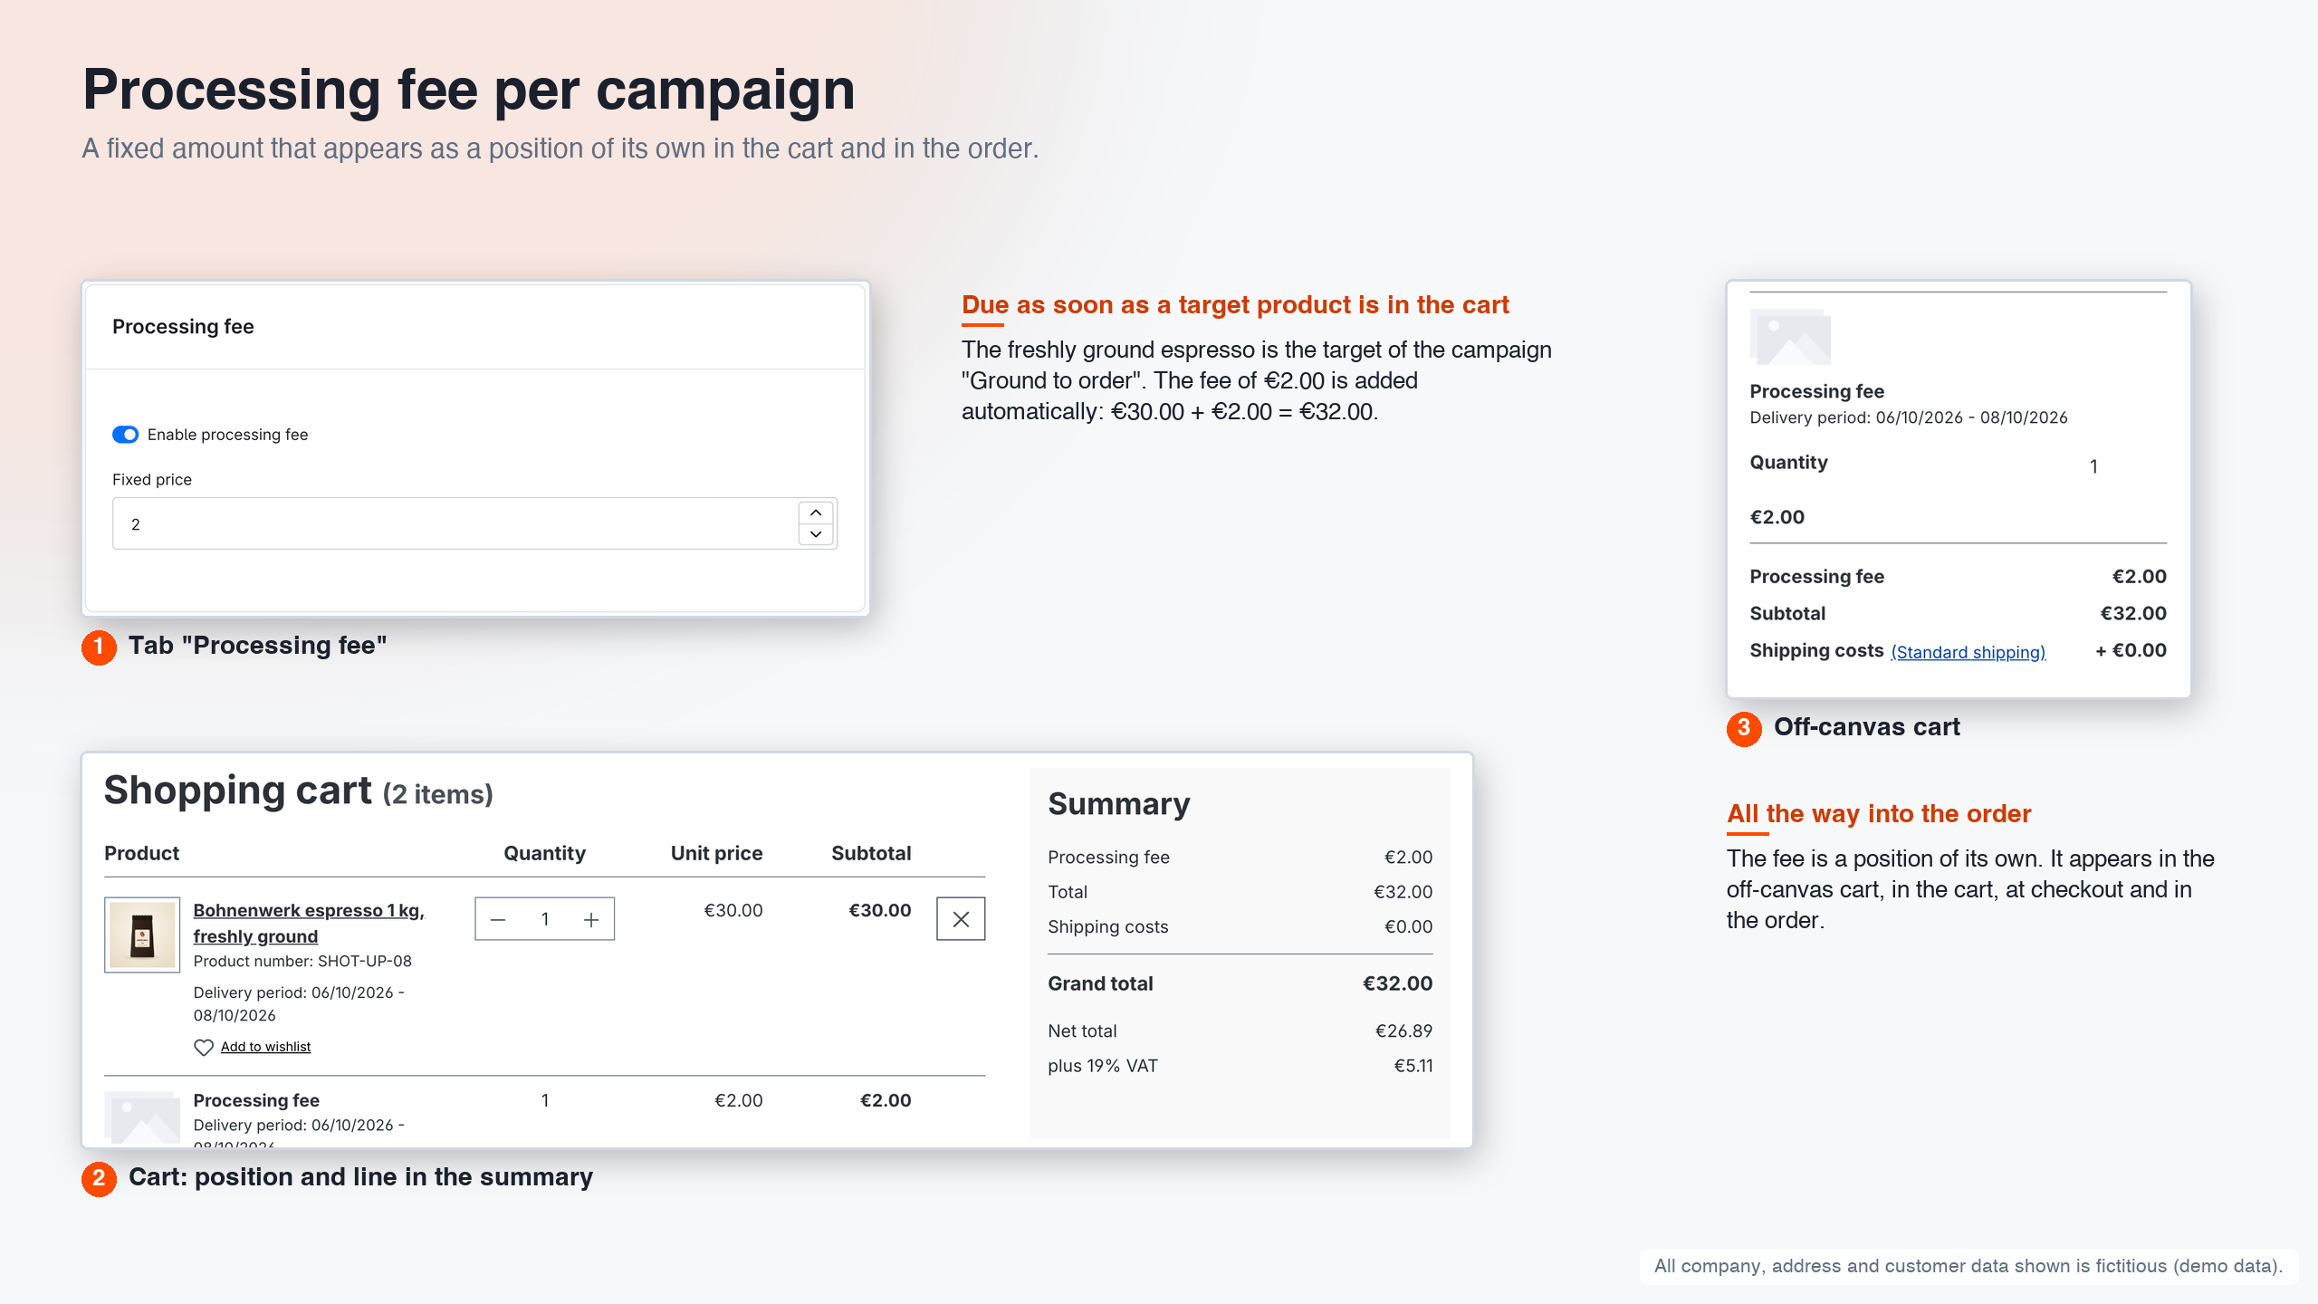Viewport: 2318px width, 1304px height.
Task: Open the Add to wishlist link
Action: click(265, 1047)
